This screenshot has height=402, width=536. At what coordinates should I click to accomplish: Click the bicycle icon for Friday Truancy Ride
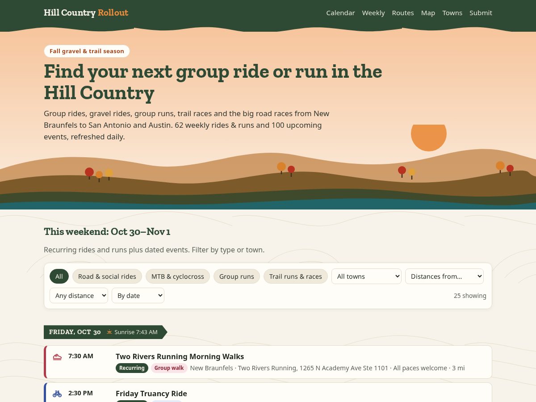[57, 394]
